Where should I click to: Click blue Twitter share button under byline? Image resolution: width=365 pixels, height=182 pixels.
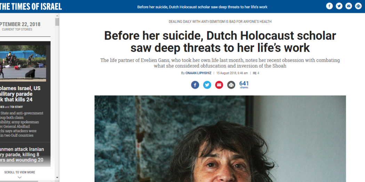click(x=207, y=85)
